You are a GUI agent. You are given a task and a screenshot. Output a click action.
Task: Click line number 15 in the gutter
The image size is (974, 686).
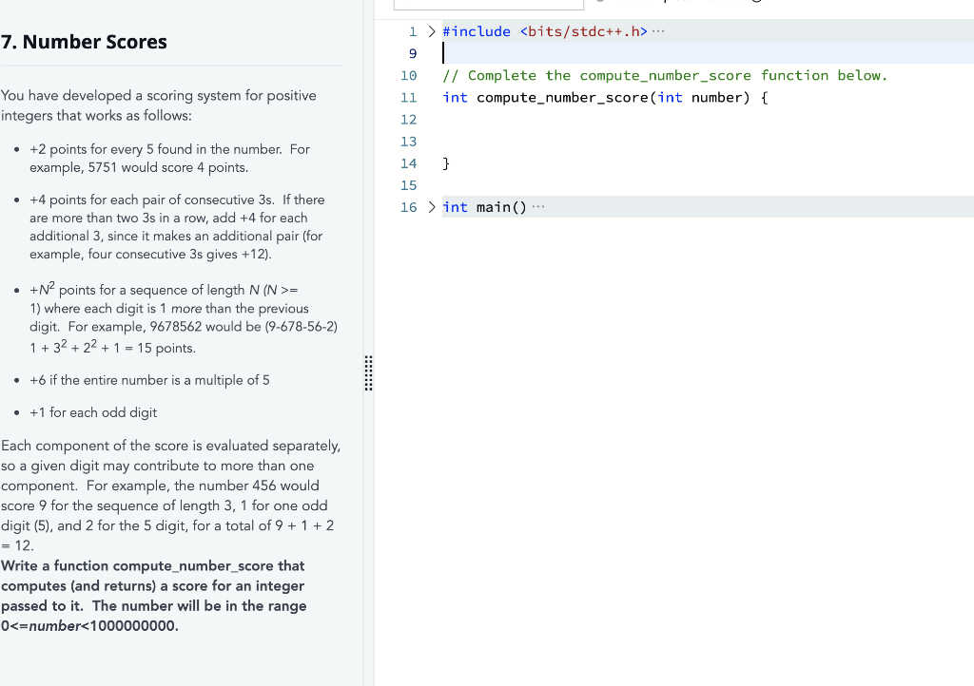[x=409, y=185]
